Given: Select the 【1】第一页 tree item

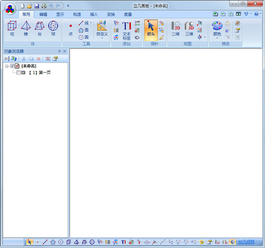Looking at the screenshot, I should click(x=40, y=72).
